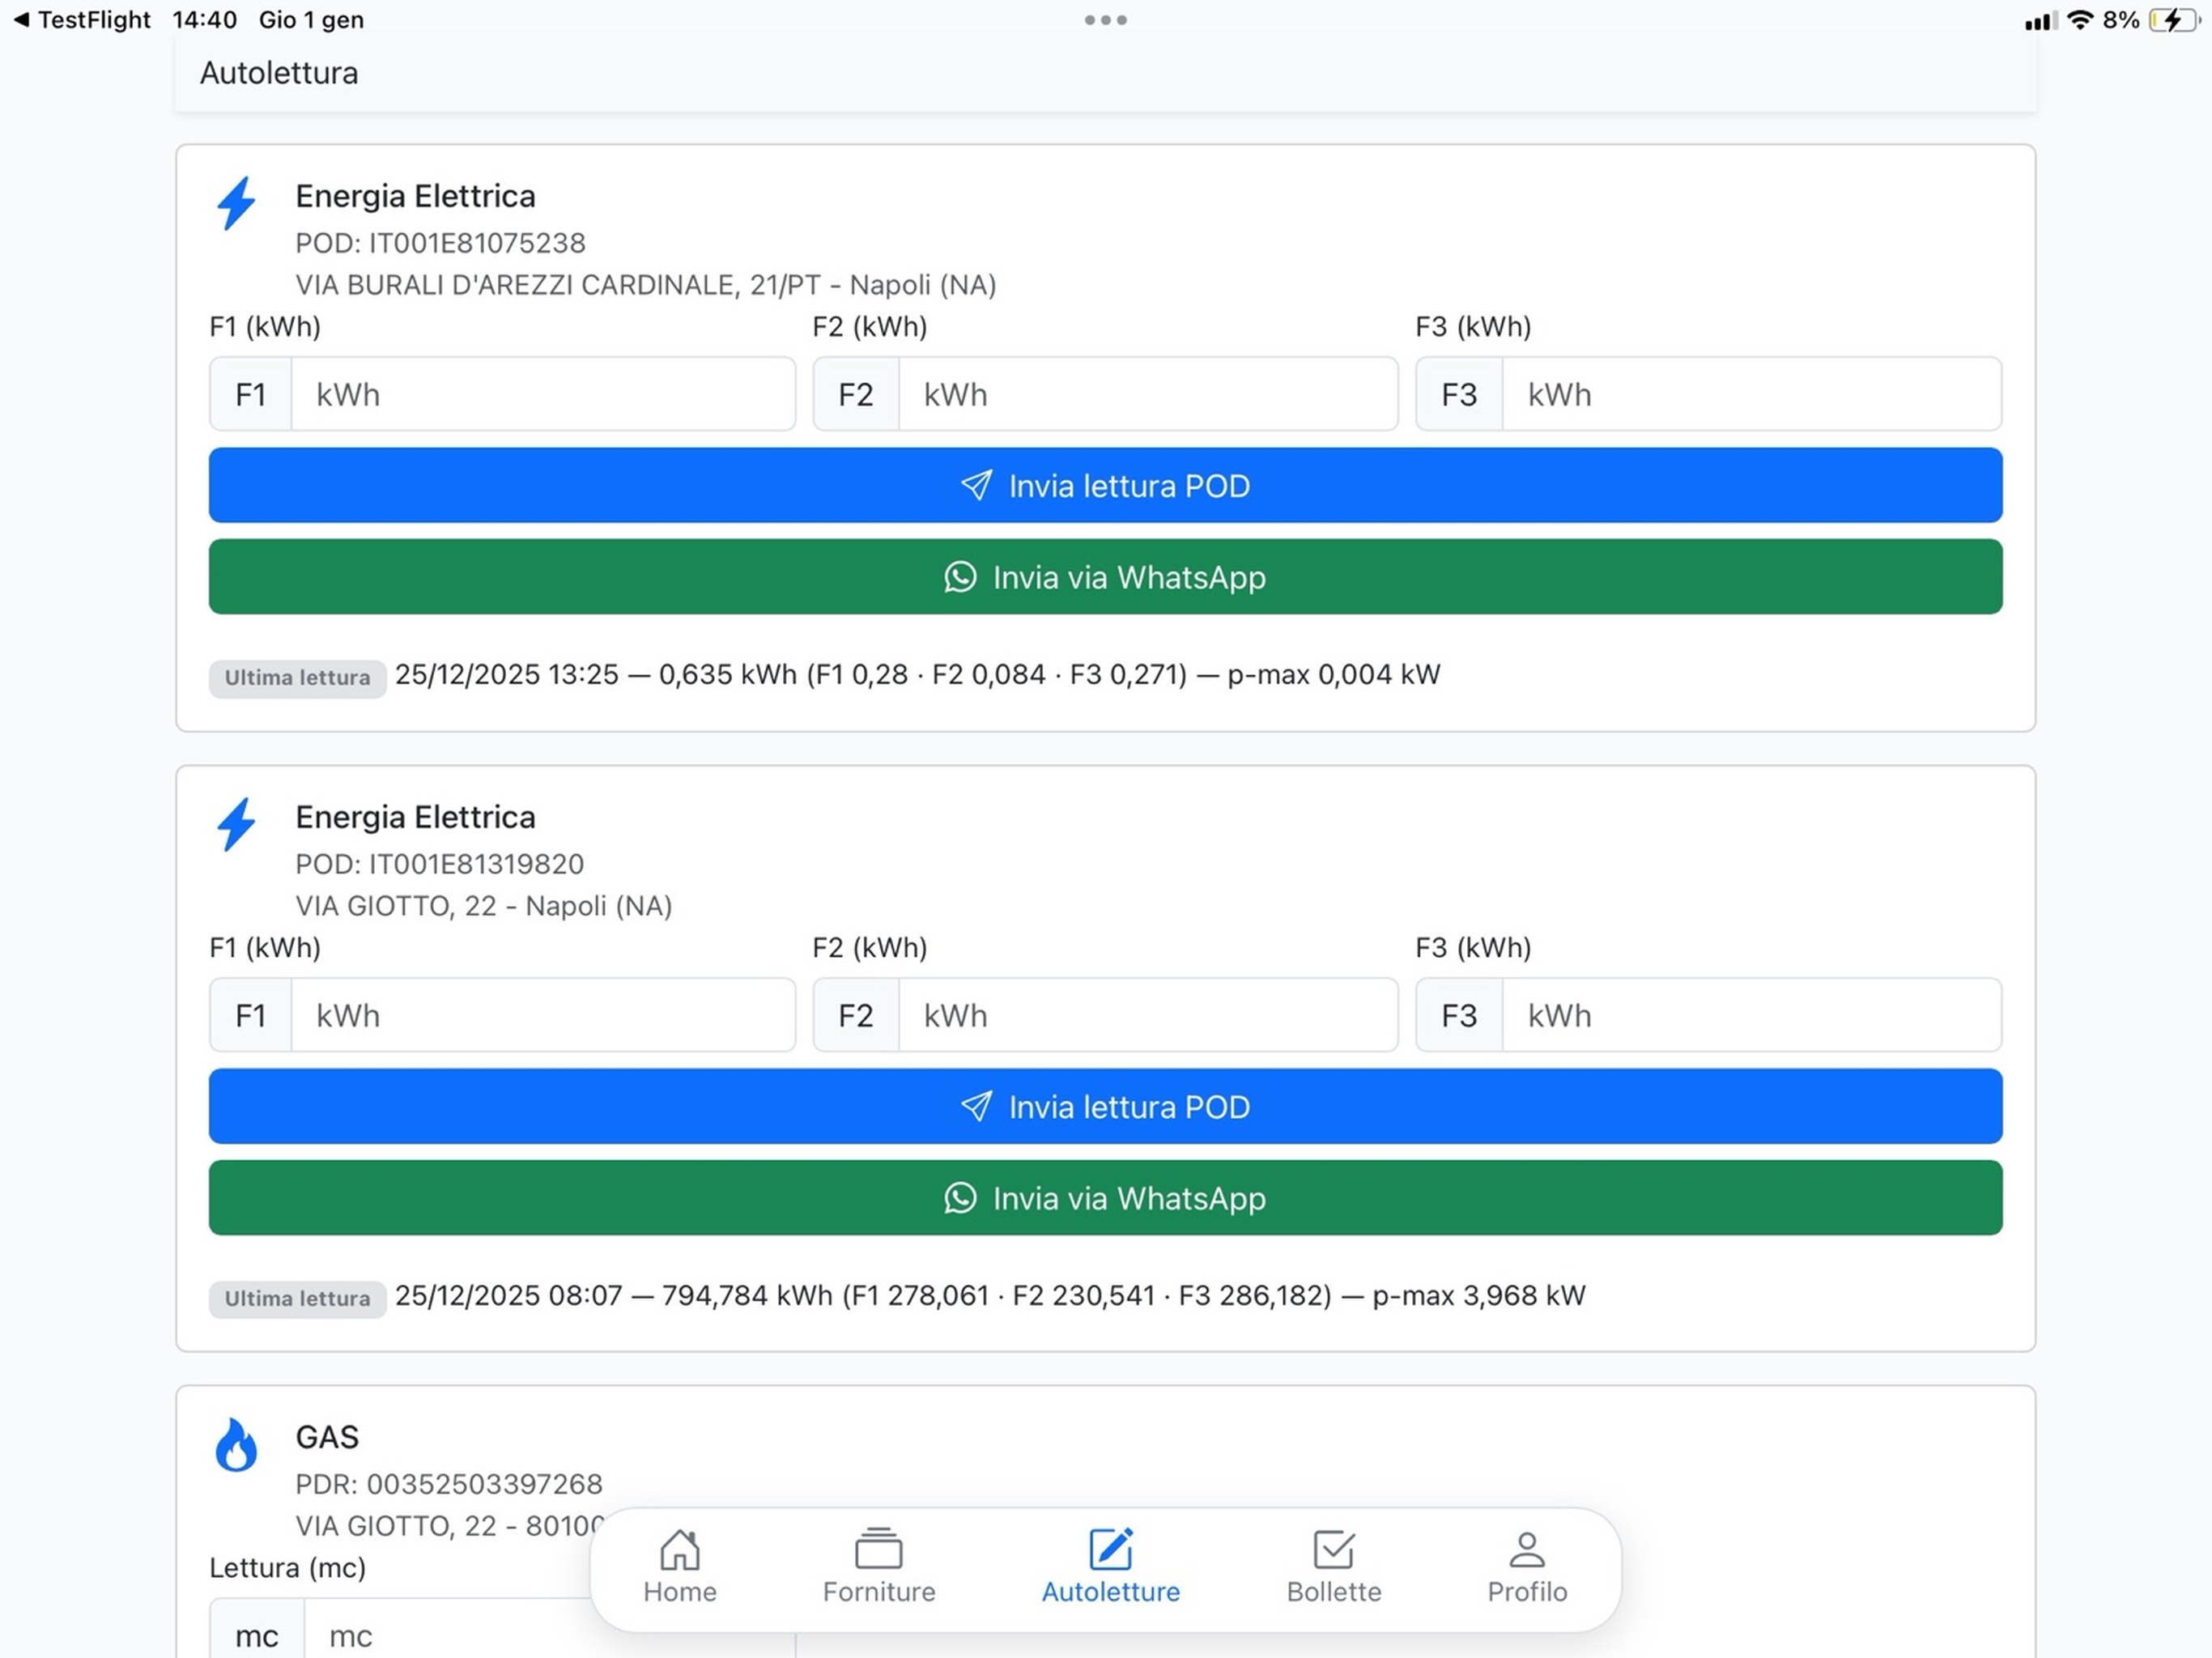Image resolution: width=2212 pixels, height=1658 pixels.
Task: Tap the Autoletture pencil icon
Action: (1111, 1550)
